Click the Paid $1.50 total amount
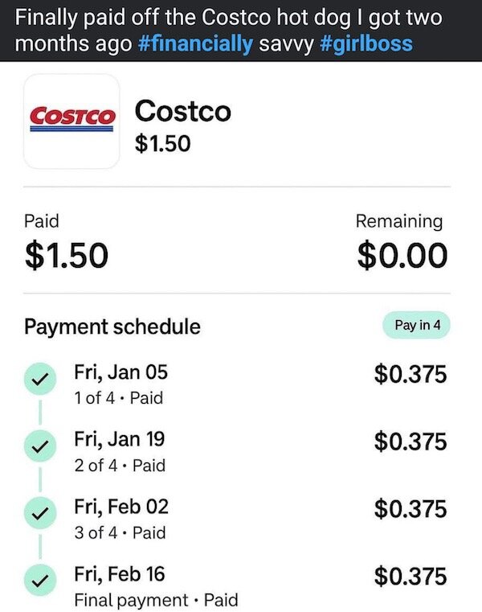Viewport: 482px width, 612px height. tap(65, 255)
